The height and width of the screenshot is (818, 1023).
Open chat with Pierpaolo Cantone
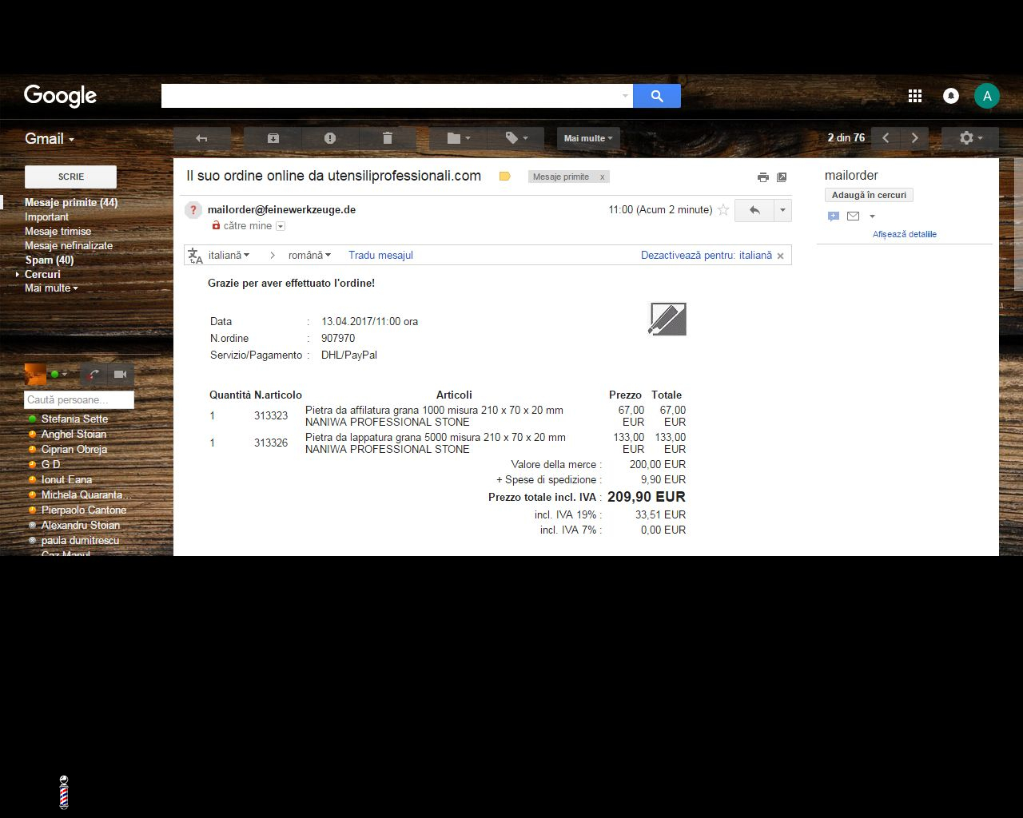click(84, 510)
